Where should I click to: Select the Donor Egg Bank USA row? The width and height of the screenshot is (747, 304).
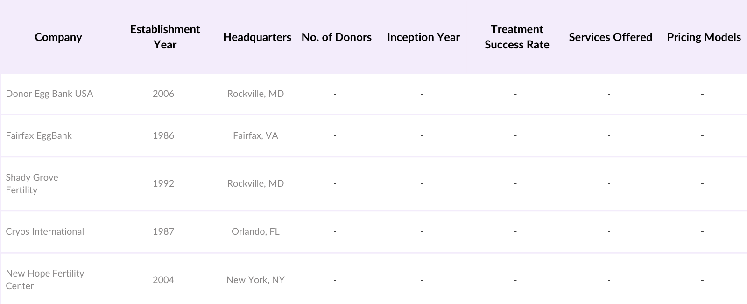click(x=49, y=94)
